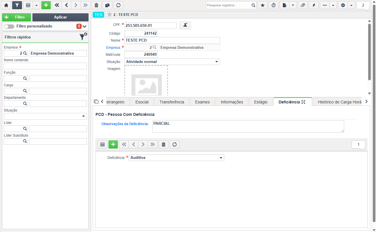Click the Observações text area with PARCIAL

(x=248, y=127)
